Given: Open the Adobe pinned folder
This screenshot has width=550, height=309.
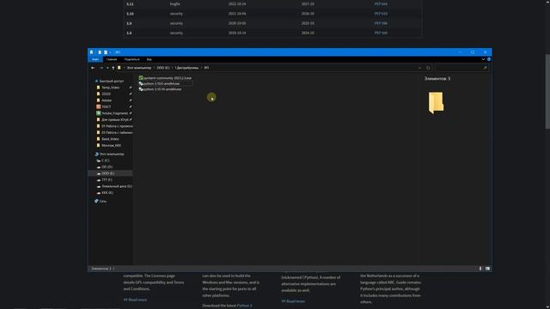Looking at the screenshot, I should (x=107, y=100).
